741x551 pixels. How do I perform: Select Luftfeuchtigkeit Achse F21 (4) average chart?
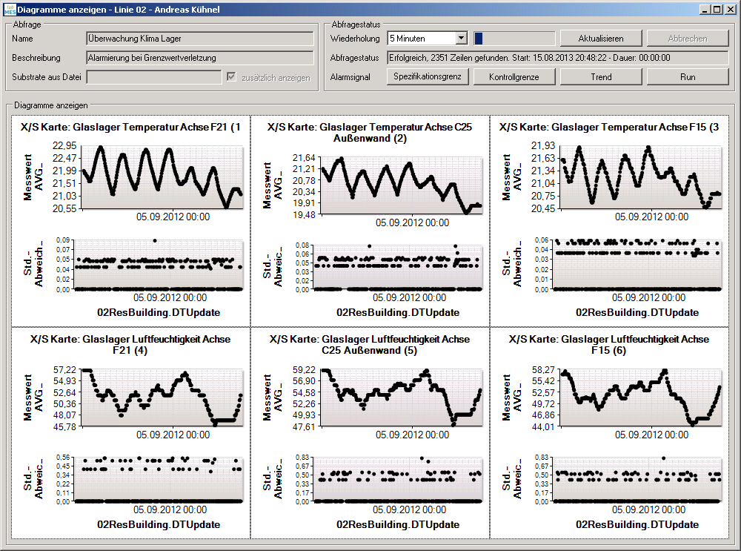click(x=162, y=397)
